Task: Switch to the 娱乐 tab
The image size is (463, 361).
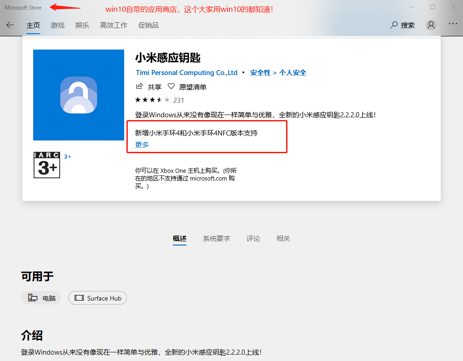Action: [82, 25]
